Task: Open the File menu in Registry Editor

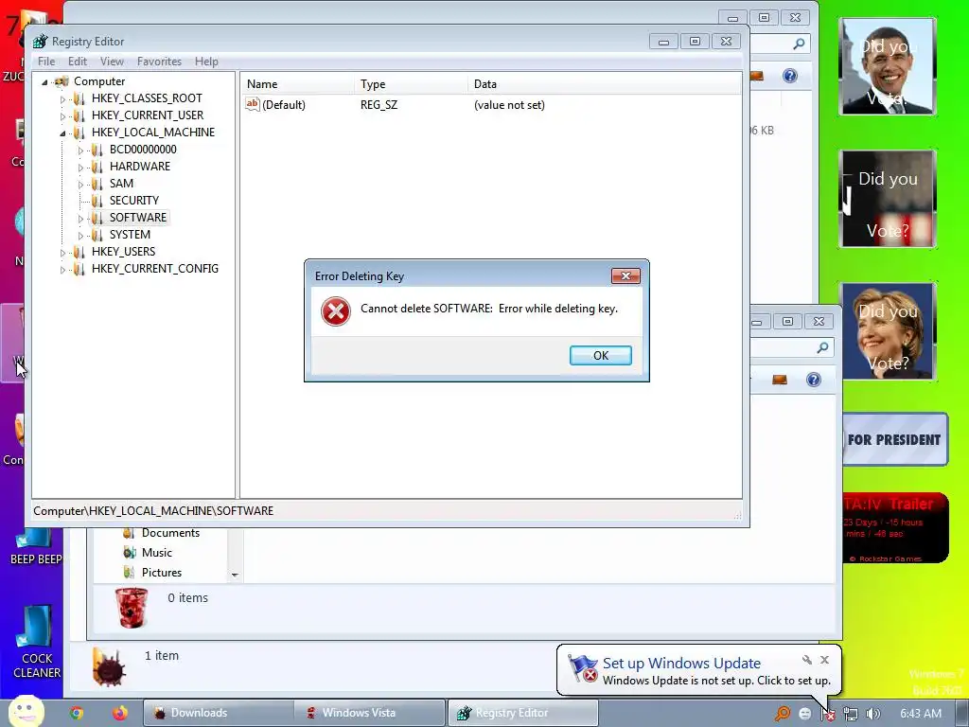Action: [x=46, y=62]
